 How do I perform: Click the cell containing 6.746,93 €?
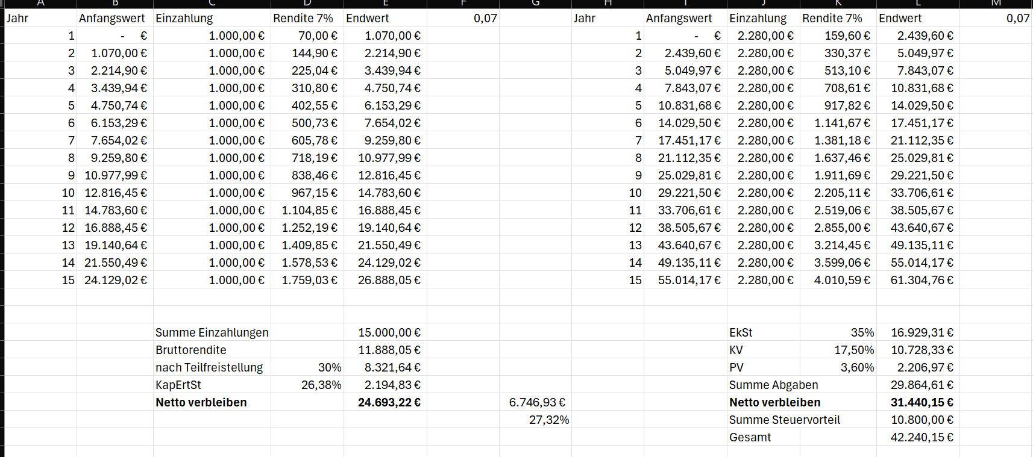click(536, 402)
